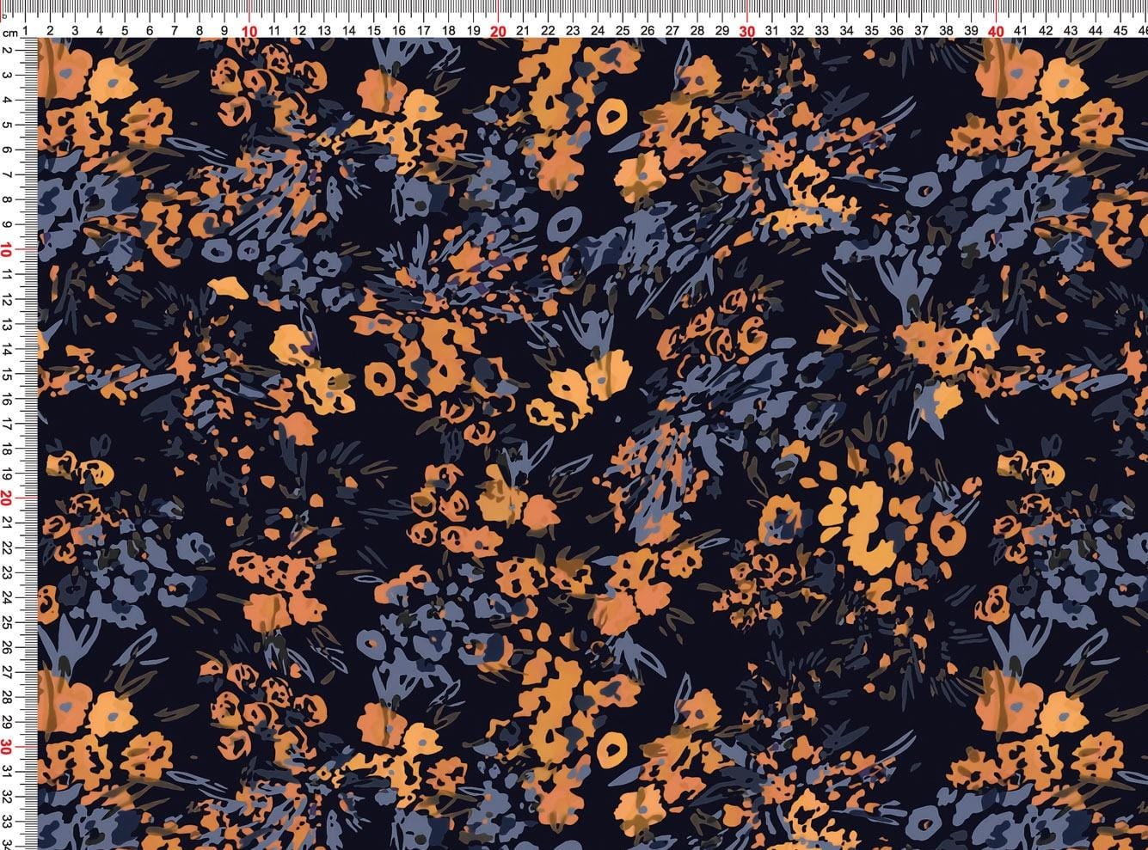1148x850 pixels.
Task: Select the red 30 mark on vertical ruler
Action: coord(6,747)
